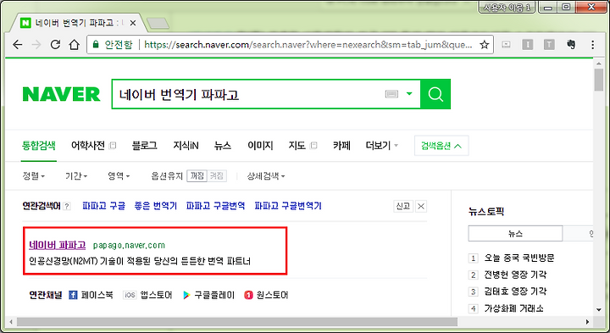Open the new-window icon beside 어학사전
The width and height of the screenshot is (610, 333).
(113, 146)
